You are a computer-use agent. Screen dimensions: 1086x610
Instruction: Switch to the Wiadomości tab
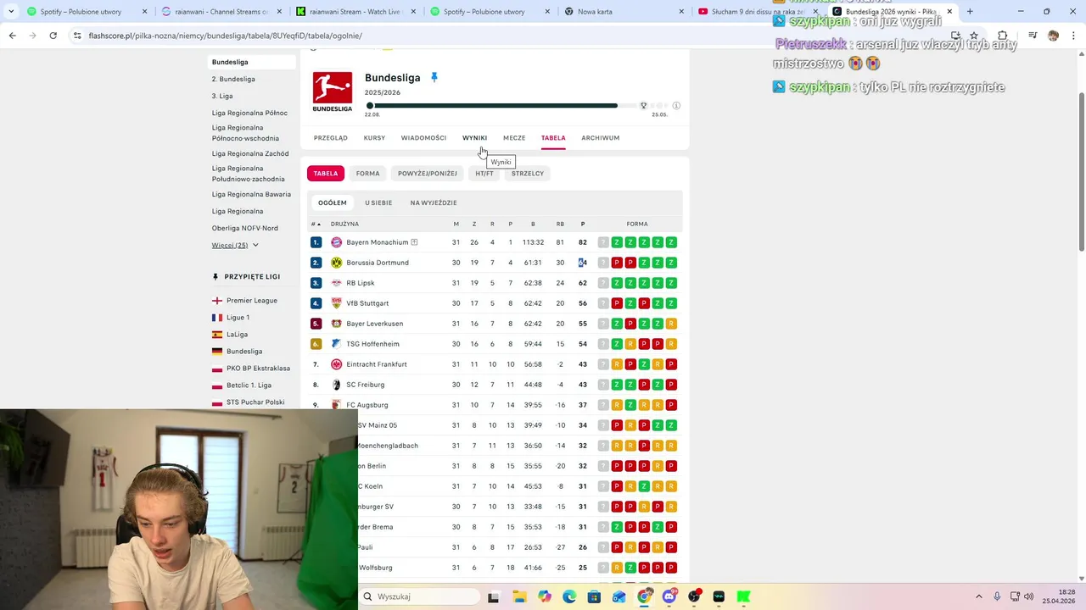point(423,137)
